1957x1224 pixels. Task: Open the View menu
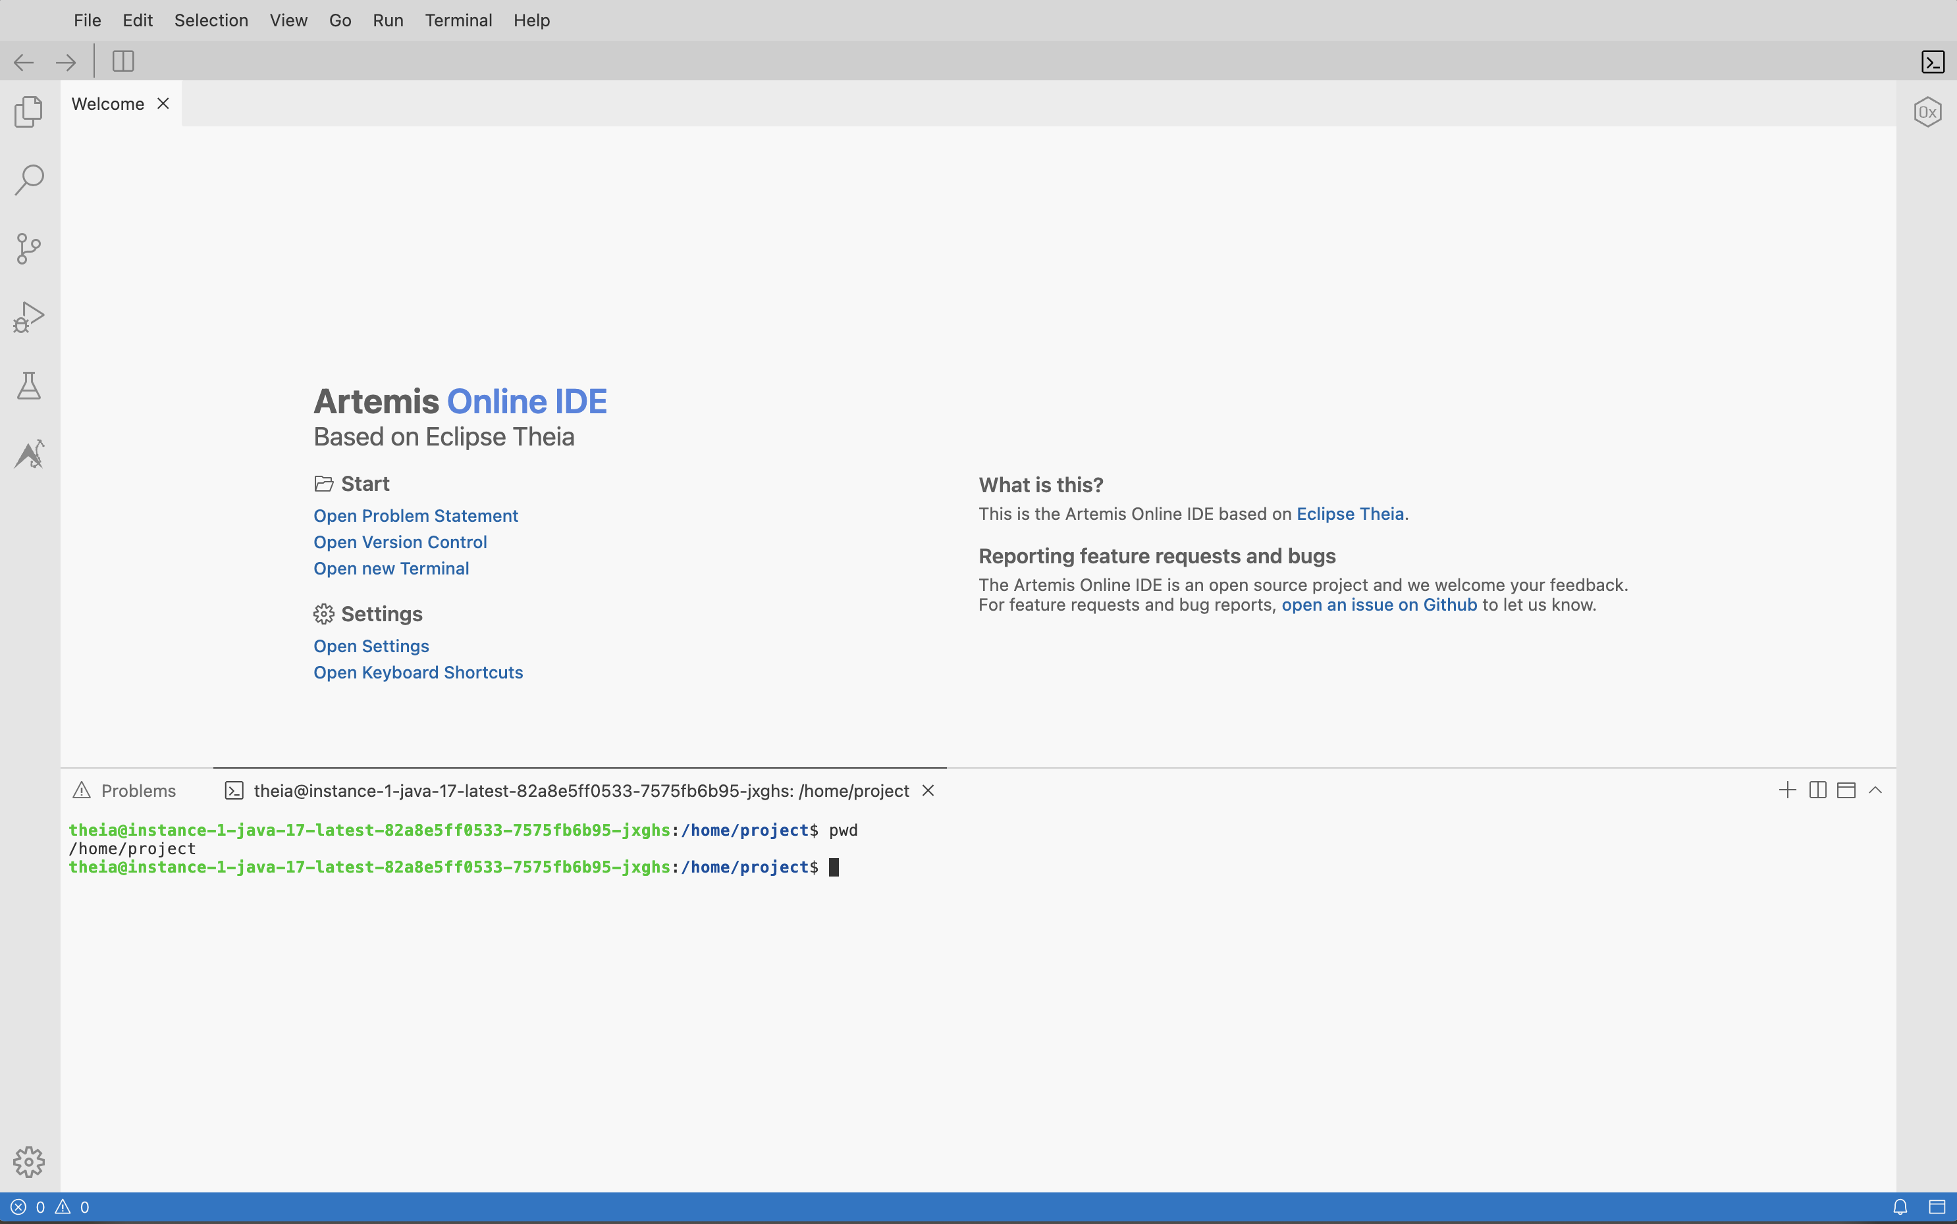tap(288, 20)
